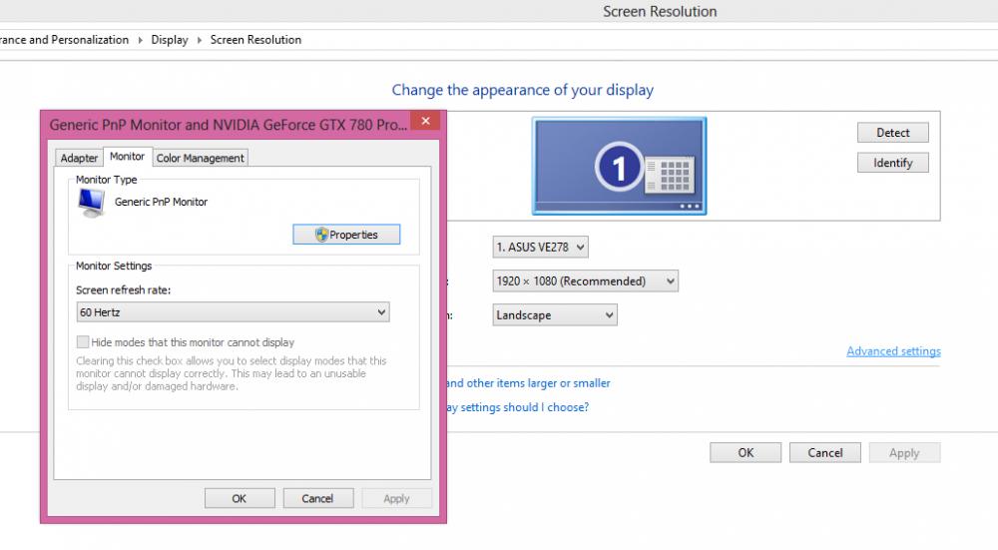
Task: Select the Monitor tab
Action: (x=128, y=156)
